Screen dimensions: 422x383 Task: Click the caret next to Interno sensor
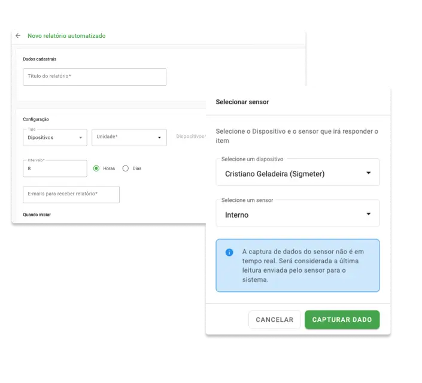[368, 214]
